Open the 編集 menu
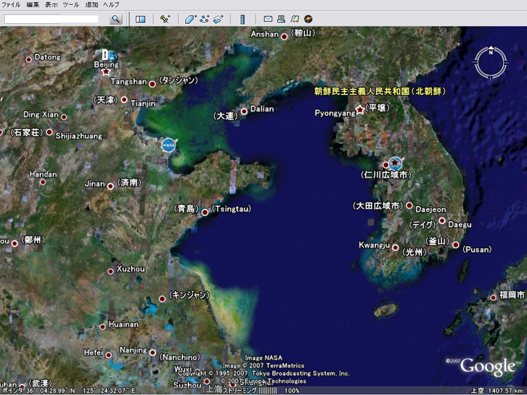 pyautogui.click(x=32, y=5)
